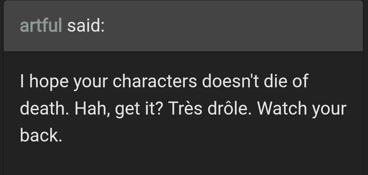Click the word "Très" in the quote
This screenshot has width=368, height=175.
click(x=185, y=108)
